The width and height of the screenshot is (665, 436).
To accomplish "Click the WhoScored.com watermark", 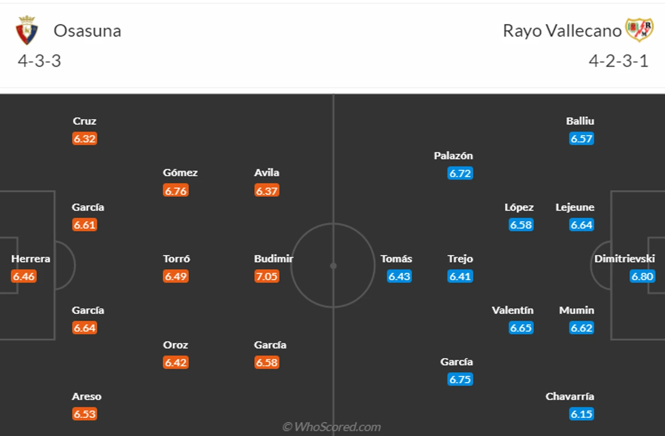I will coord(332,427).
